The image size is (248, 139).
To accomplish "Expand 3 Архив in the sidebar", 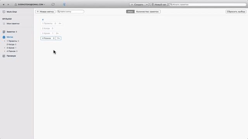I will click(x=5, y=48).
